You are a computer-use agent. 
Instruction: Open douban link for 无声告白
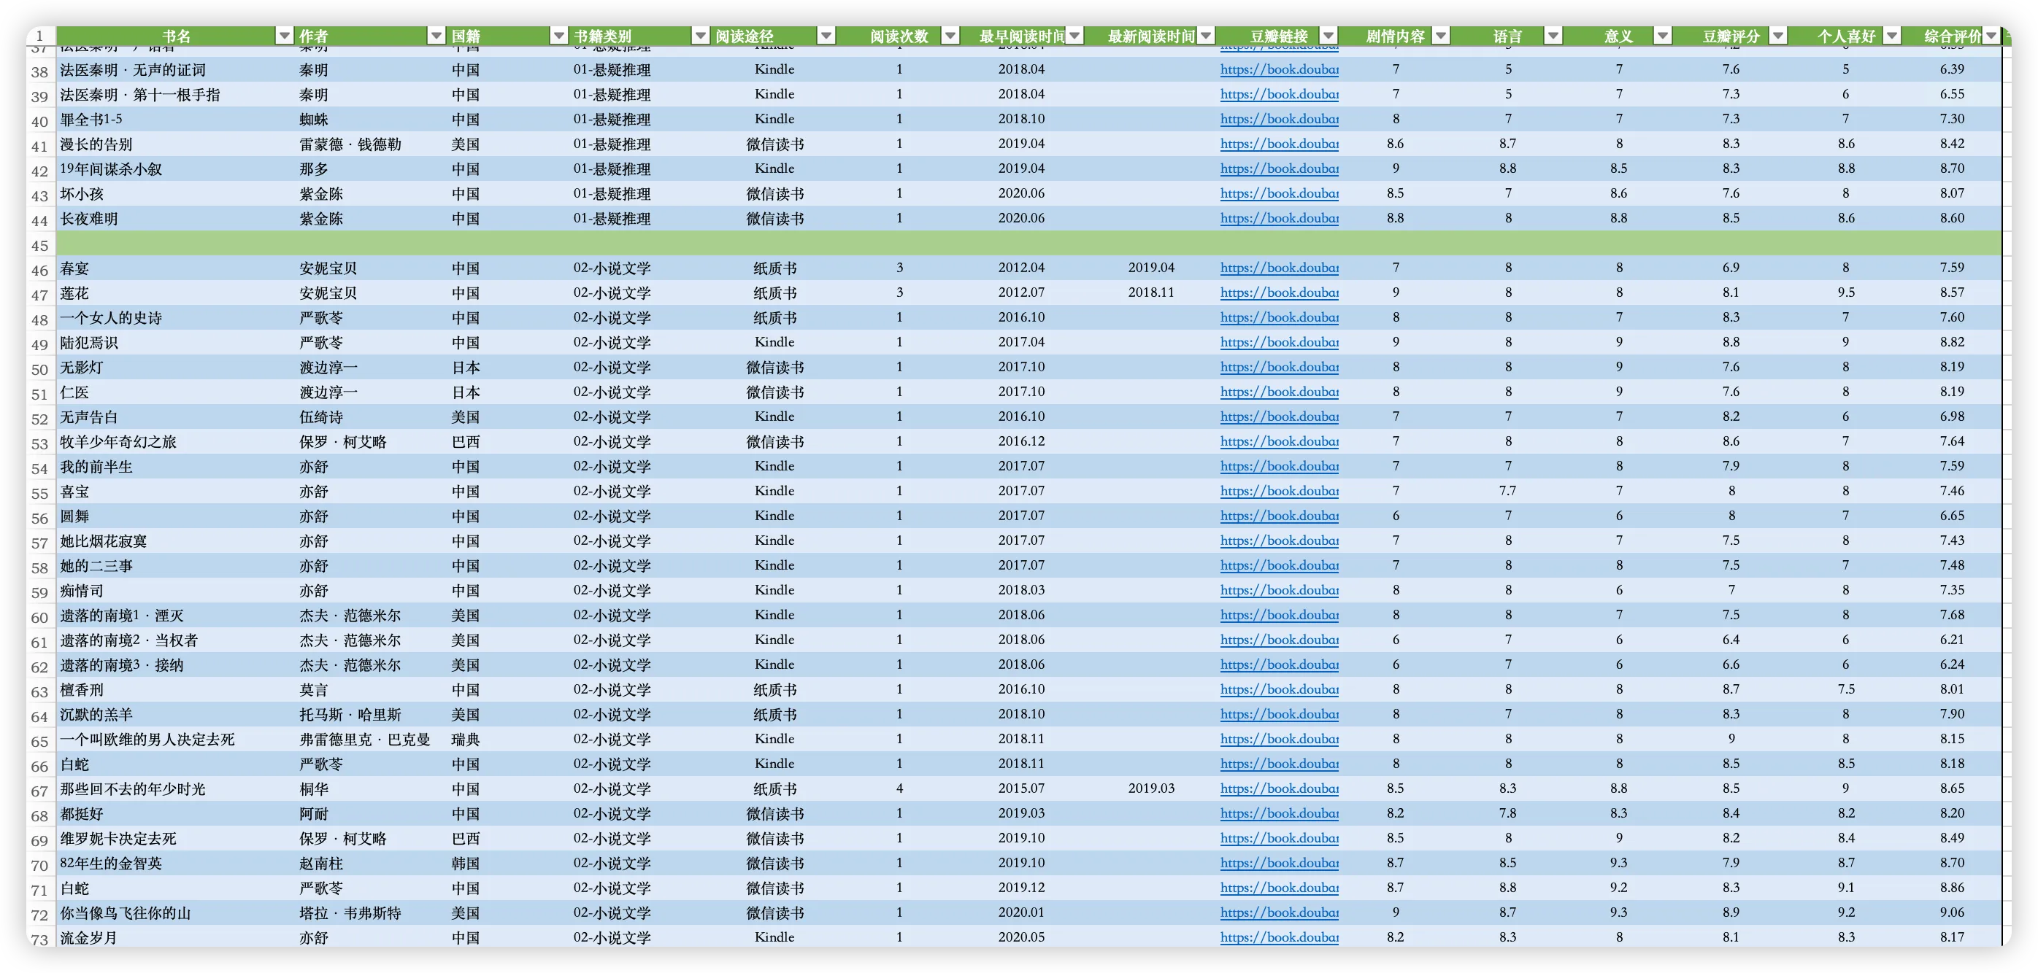click(x=1280, y=416)
